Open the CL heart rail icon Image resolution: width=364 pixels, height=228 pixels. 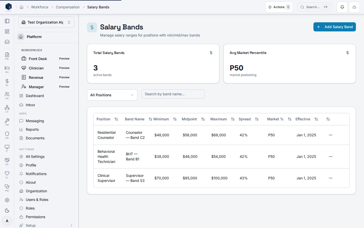[x=7, y=175]
